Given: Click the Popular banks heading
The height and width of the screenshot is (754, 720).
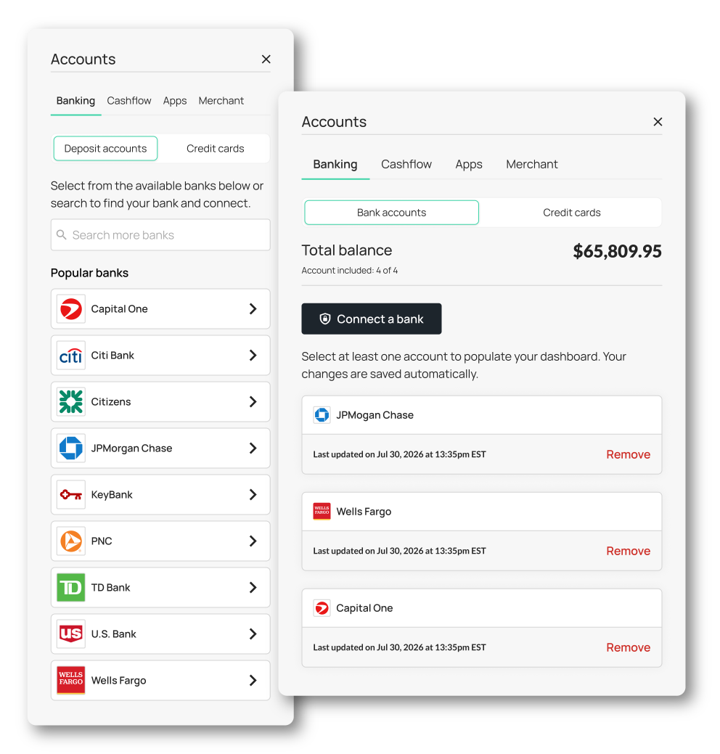Looking at the screenshot, I should 89,273.
